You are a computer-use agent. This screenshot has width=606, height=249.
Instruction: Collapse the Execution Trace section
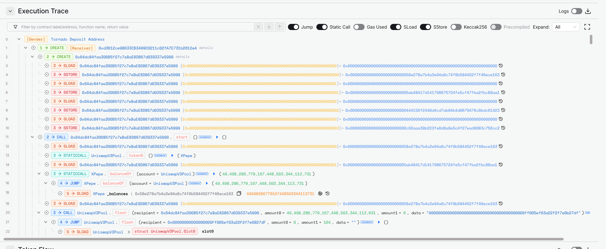click(x=10, y=11)
